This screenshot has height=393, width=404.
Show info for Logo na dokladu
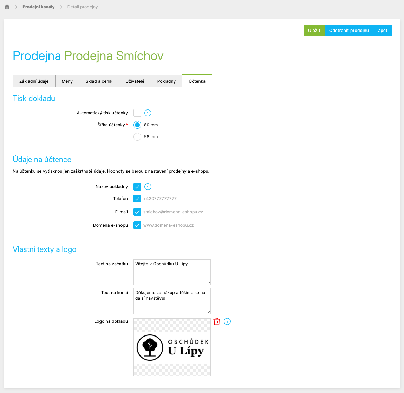coord(227,321)
